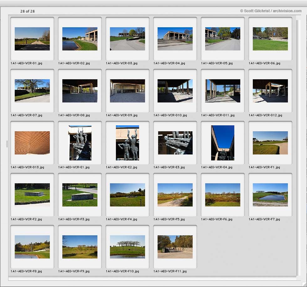This screenshot has width=307, height=287.
Task: Choose thumbnail 1A1-AEG-WCR-F6.jpg
Action: 223,195
